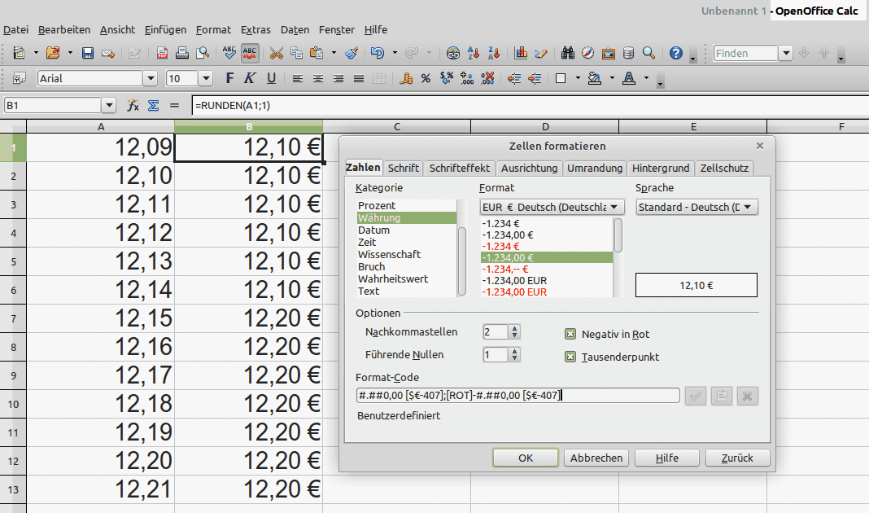Open the Extras menu
This screenshot has height=513, width=869.
click(x=255, y=30)
